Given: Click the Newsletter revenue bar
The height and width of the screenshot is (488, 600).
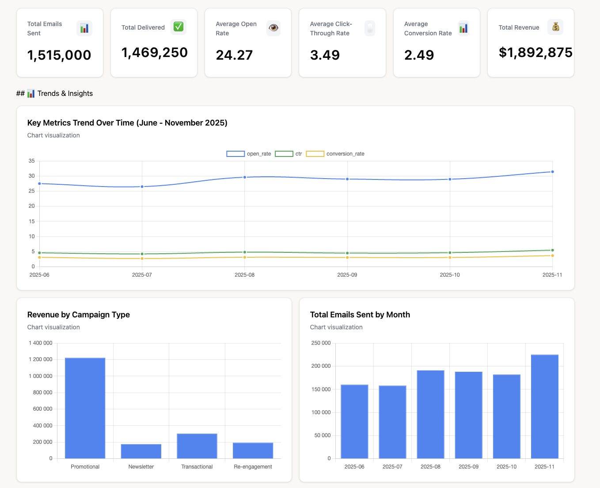Looking at the screenshot, I should [141, 451].
